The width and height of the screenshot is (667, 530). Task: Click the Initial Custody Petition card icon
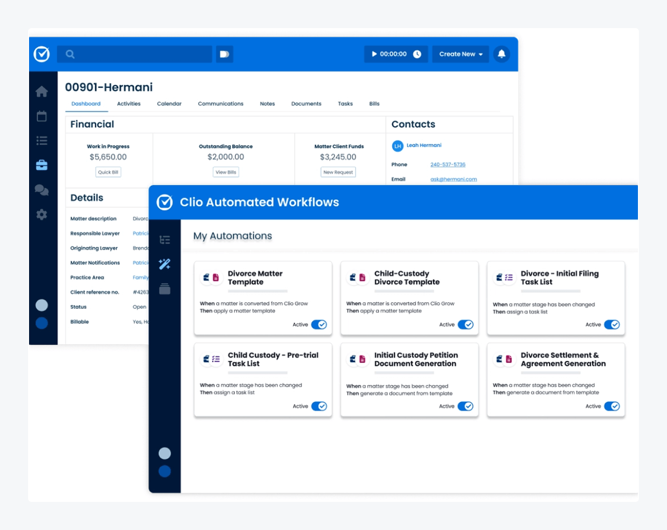(357, 359)
